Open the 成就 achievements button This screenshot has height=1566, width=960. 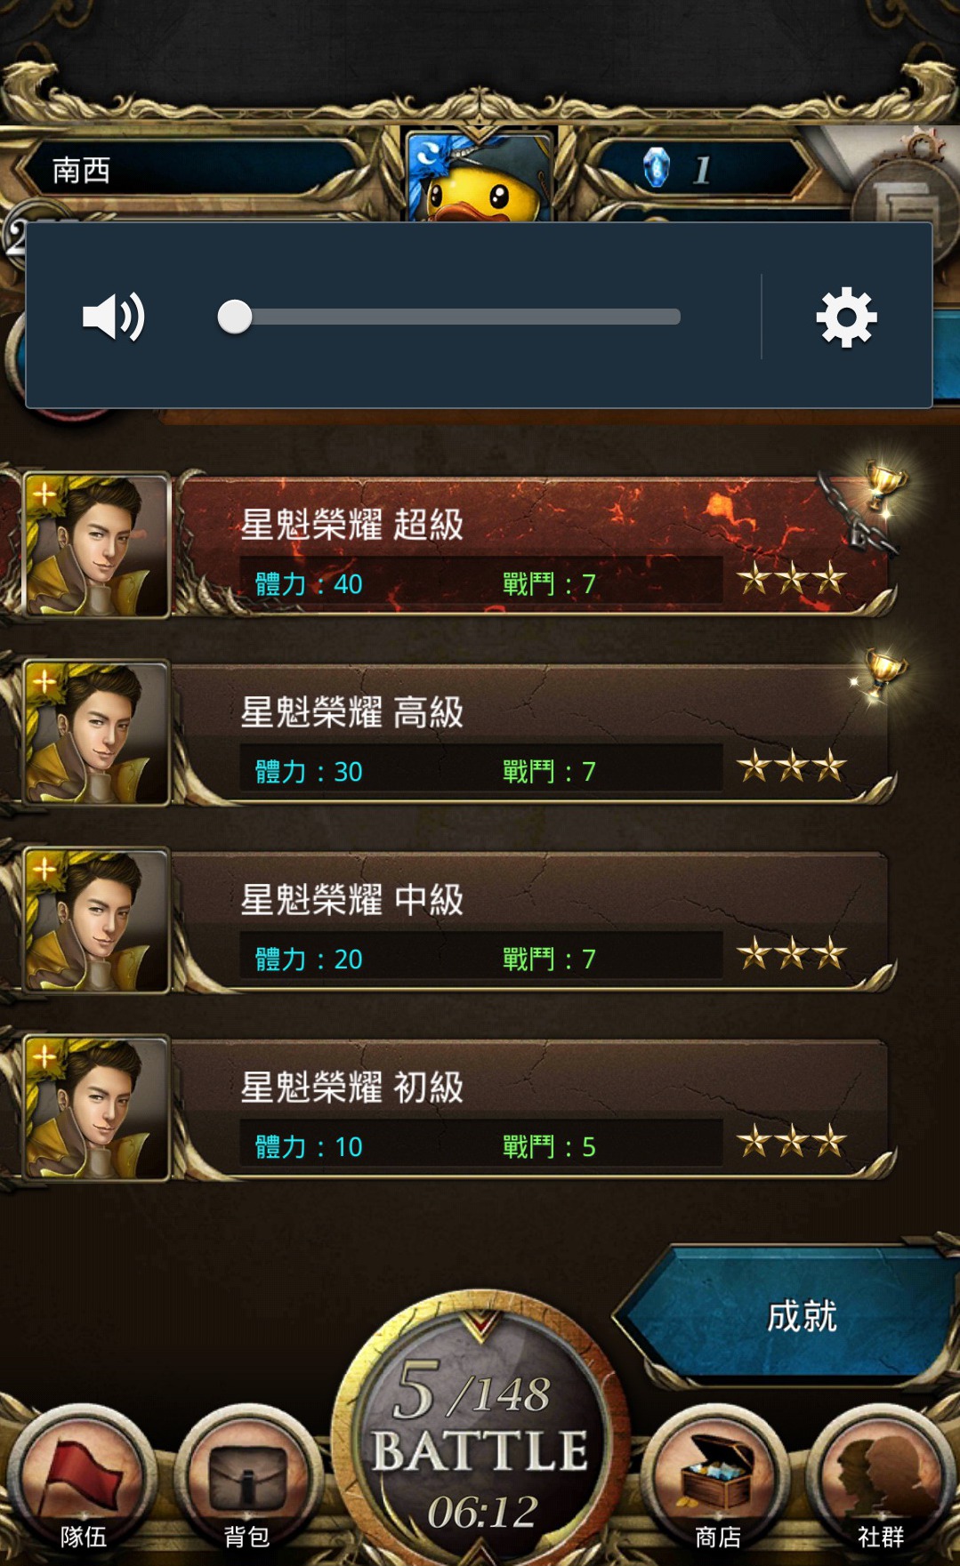[792, 1316]
